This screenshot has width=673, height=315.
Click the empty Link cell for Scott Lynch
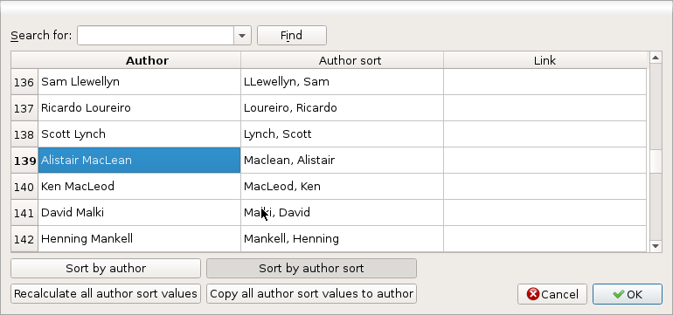[545, 134]
